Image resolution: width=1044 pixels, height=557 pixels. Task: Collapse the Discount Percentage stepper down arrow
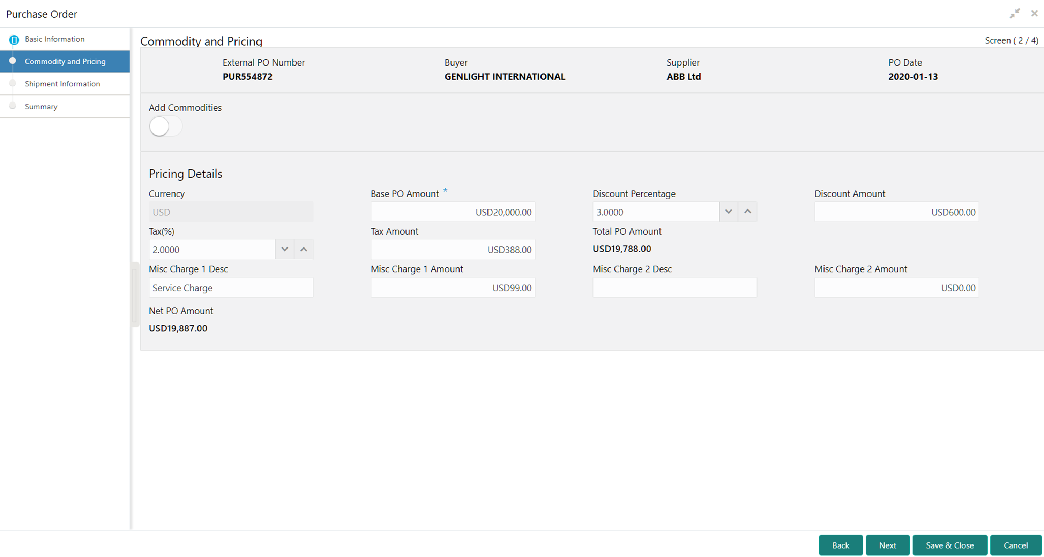729,212
